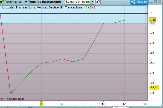Click the -40 value on vertical axis
The image size is (163, 108).
click(152, 53)
